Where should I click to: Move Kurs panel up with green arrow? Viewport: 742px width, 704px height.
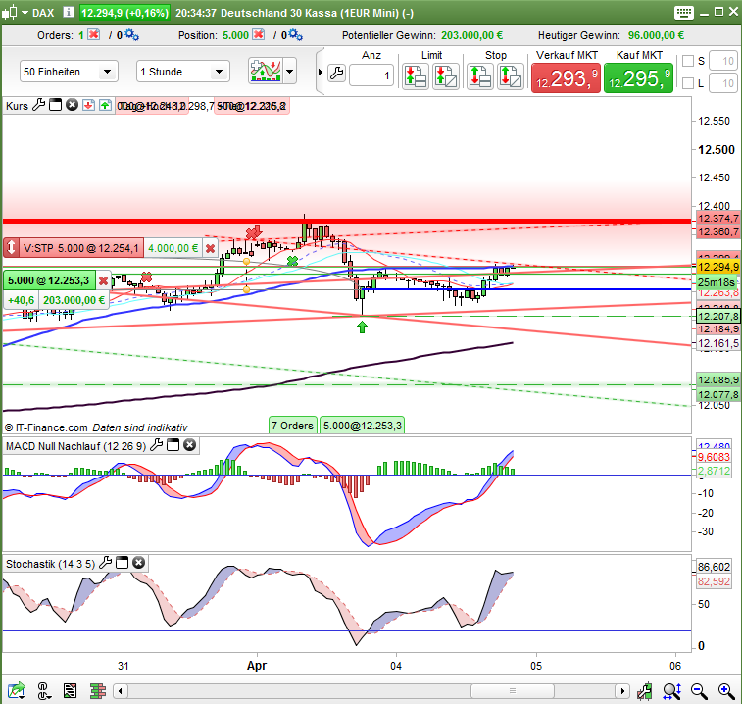pyautogui.click(x=105, y=105)
